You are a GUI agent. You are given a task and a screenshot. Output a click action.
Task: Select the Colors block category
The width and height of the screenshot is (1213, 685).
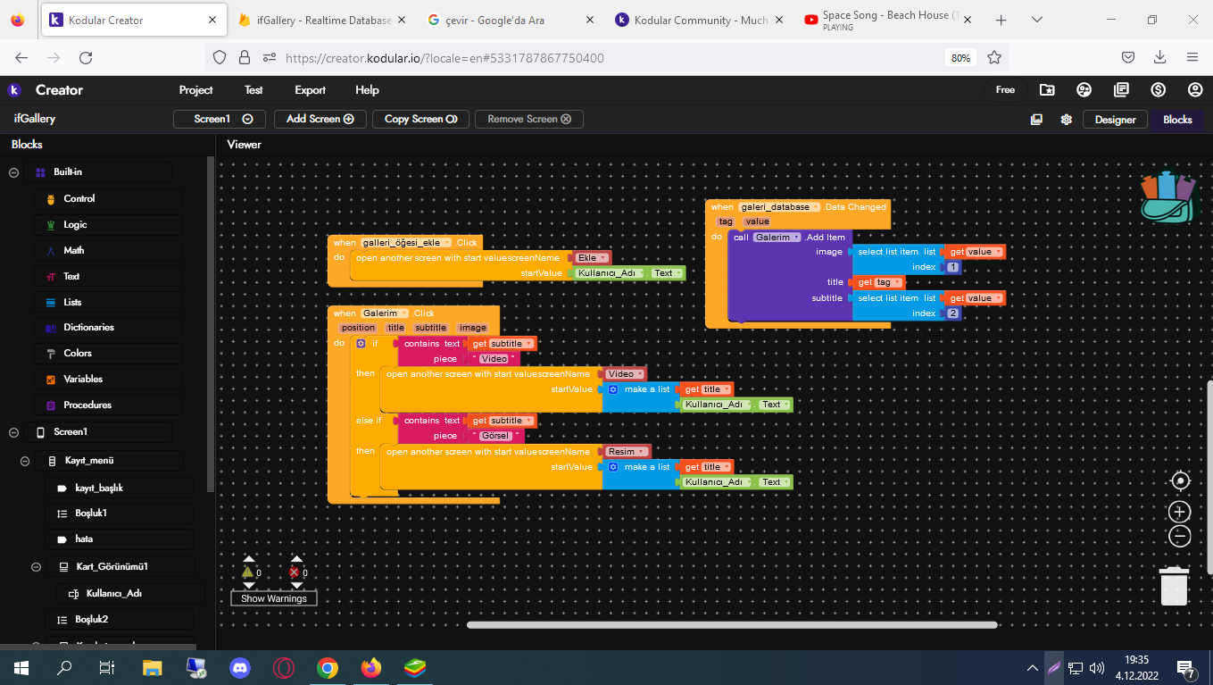click(x=78, y=354)
